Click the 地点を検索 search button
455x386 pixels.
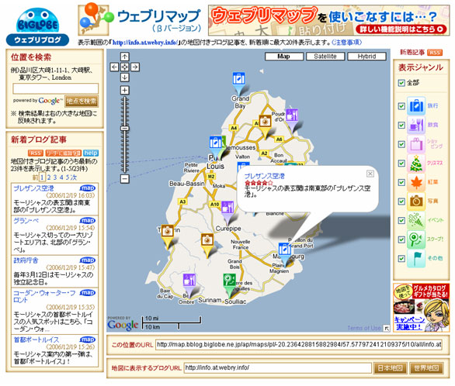[82, 101]
